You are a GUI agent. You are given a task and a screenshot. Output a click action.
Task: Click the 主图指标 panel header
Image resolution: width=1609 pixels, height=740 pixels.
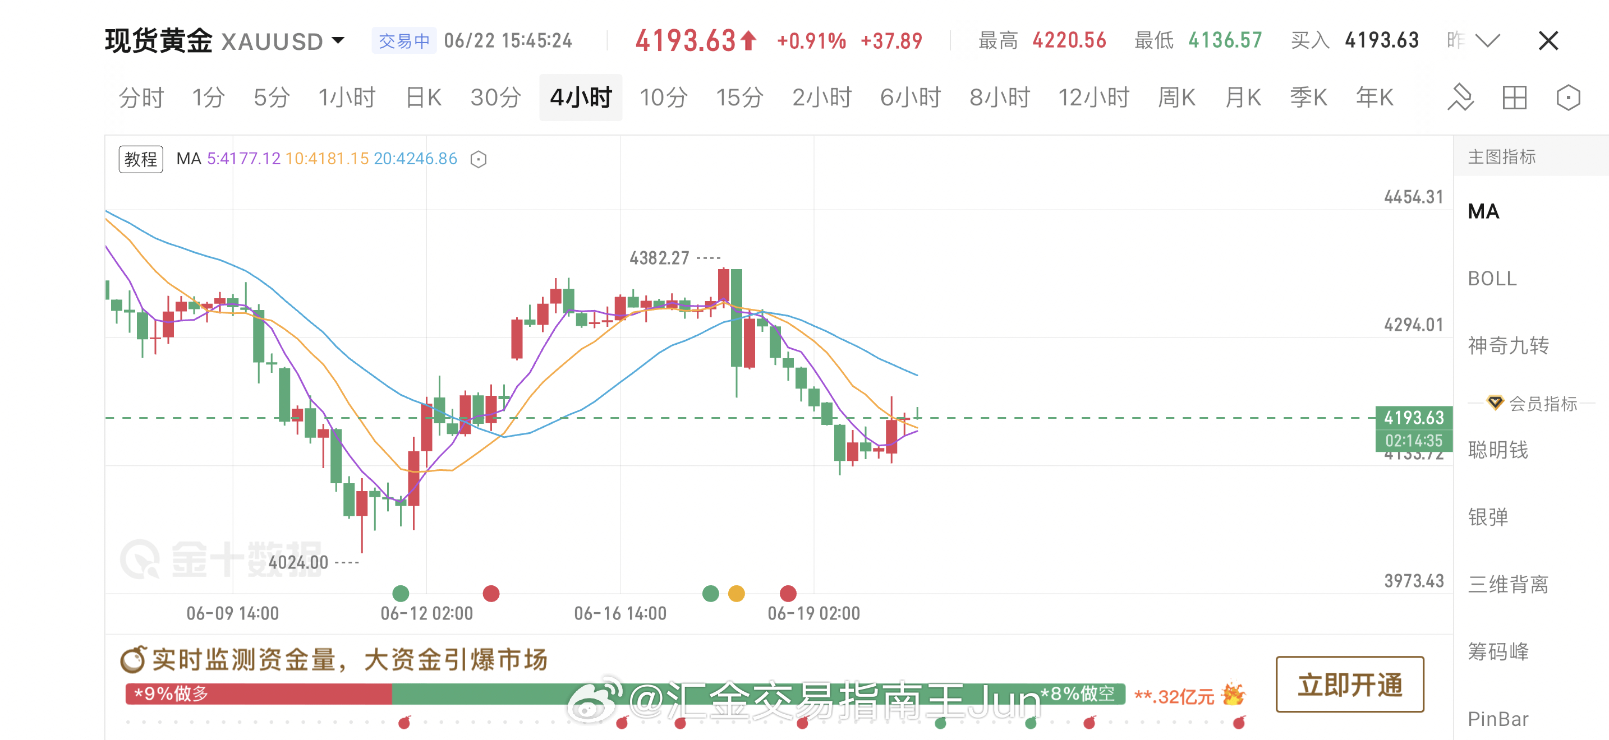pyautogui.click(x=1501, y=156)
